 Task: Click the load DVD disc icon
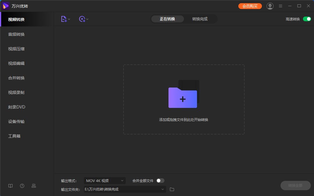82,19
